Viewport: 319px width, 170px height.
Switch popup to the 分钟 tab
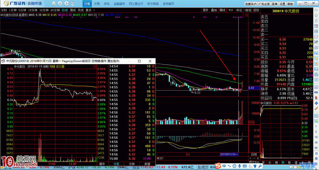(132, 164)
